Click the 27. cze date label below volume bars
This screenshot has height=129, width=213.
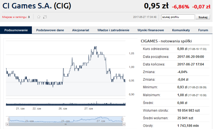pyautogui.click(x=89, y=109)
